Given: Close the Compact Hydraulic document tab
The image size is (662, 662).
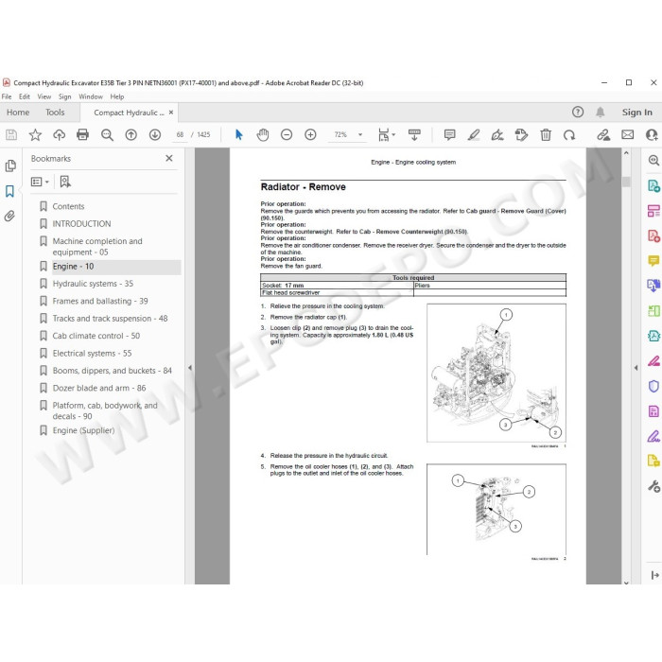Looking at the screenshot, I should 171,113.
